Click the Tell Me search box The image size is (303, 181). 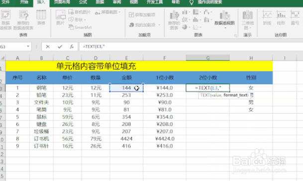[x=209, y=2]
